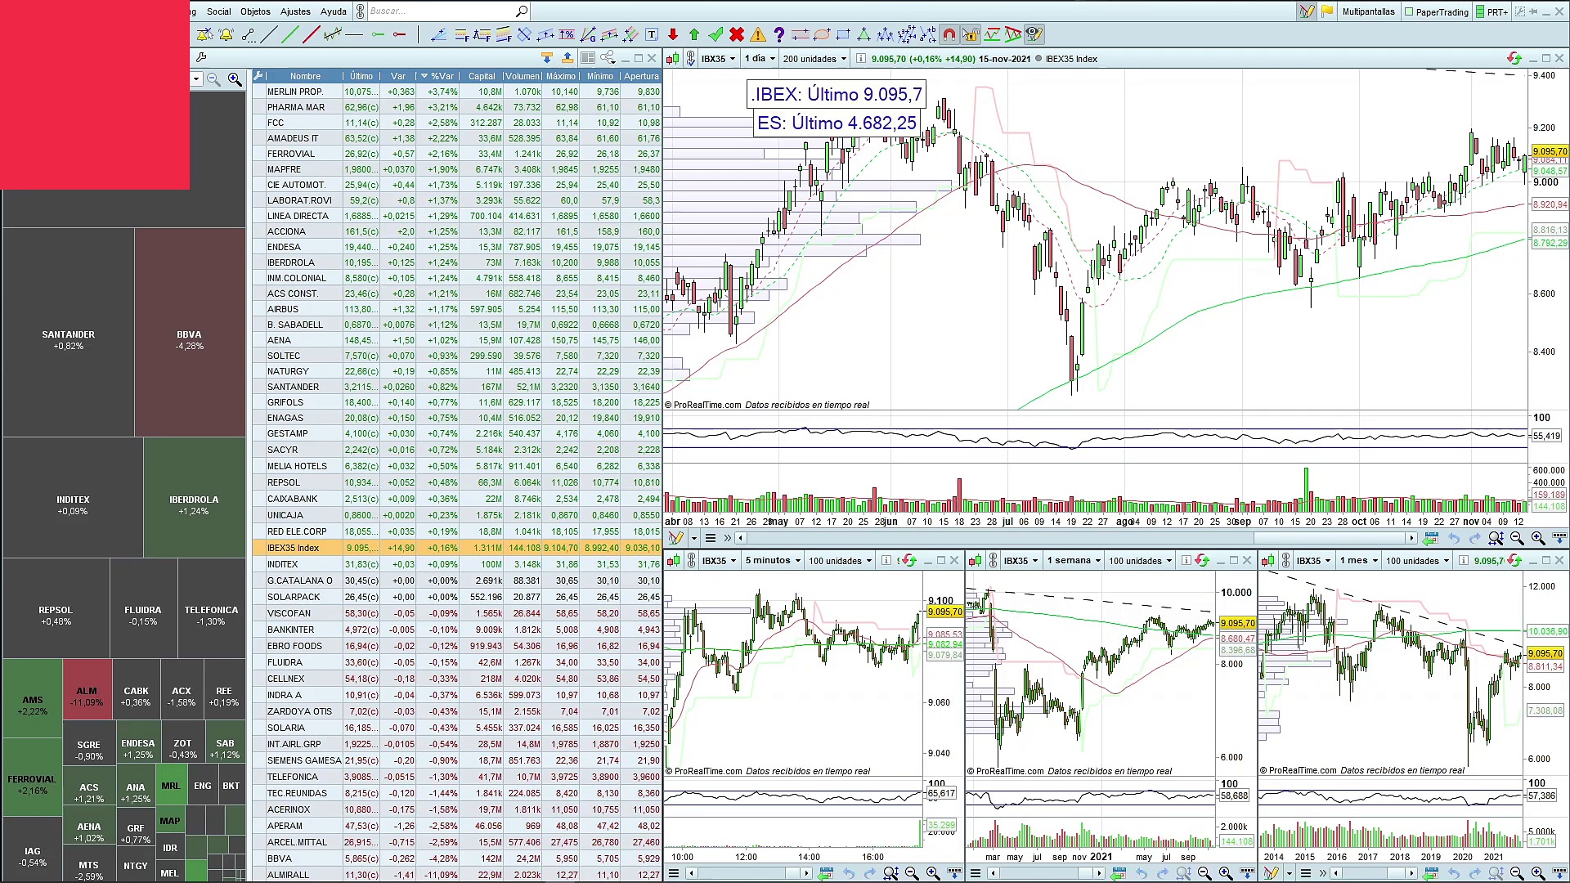Screen dimensions: 1570x883
Task: Click the yellow flag icon
Action: [1327, 11]
